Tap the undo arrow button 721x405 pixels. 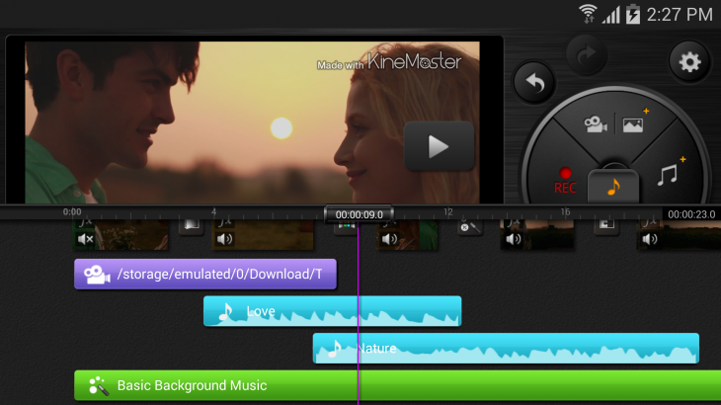pos(534,83)
